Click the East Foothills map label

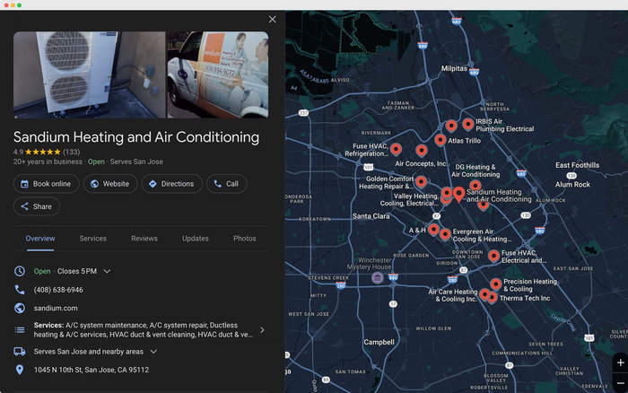coord(577,165)
